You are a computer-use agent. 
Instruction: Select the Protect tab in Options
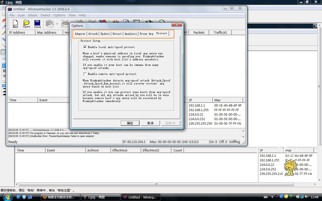pyautogui.click(x=162, y=33)
